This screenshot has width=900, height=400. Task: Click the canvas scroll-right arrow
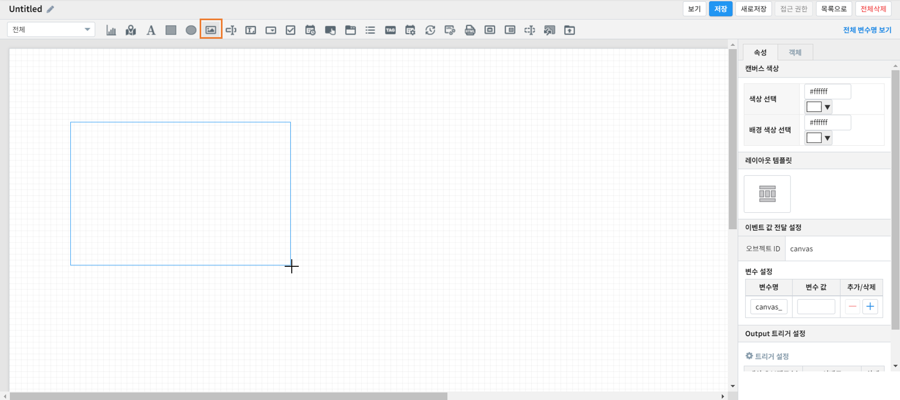(723, 396)
